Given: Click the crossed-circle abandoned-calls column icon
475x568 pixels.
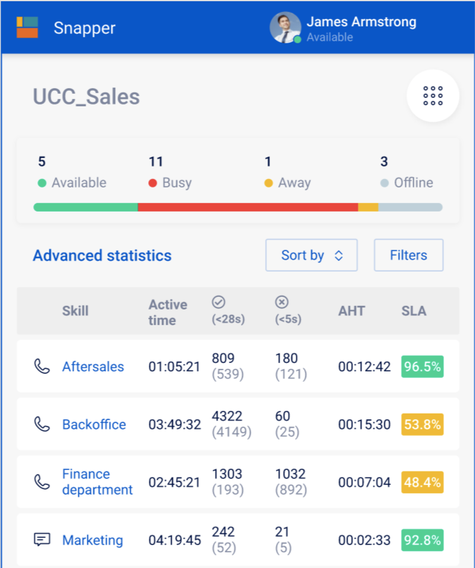Looking at the screenshot, I should coord(282,302).
